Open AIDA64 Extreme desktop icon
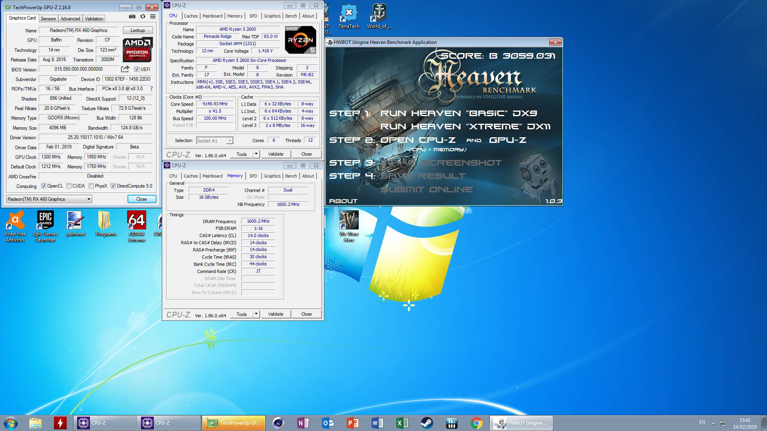 pos(136,226)
